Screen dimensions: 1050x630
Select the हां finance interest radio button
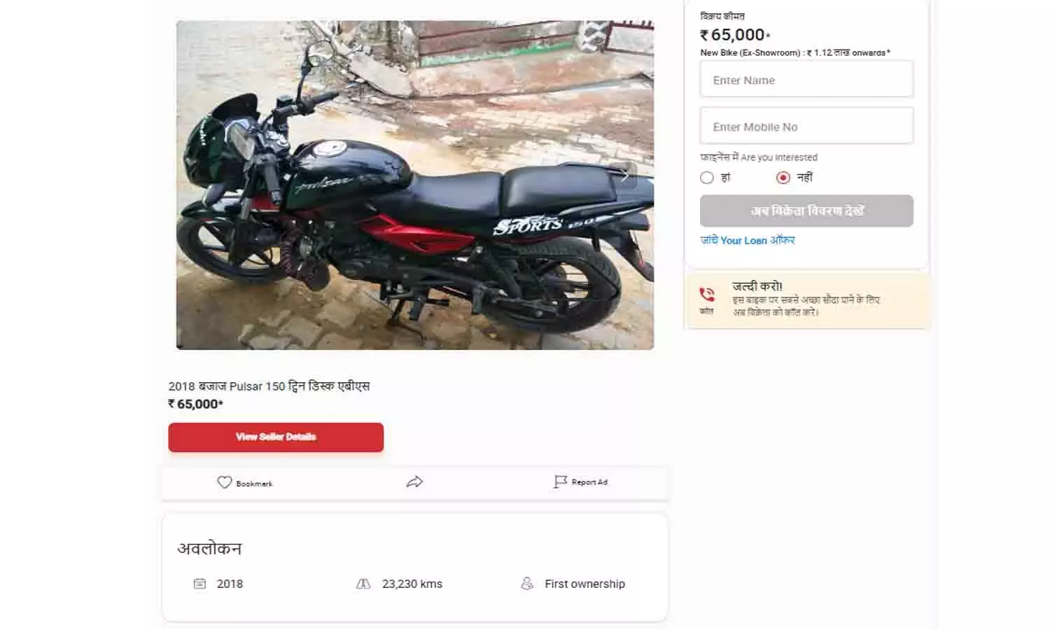click(x=707, y=178)
